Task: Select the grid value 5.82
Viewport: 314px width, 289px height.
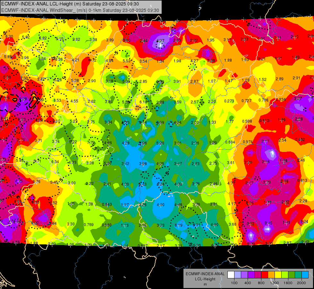Action: [x=43, y=38]
